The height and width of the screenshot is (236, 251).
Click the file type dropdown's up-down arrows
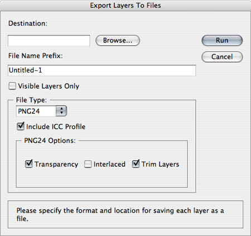61,111
